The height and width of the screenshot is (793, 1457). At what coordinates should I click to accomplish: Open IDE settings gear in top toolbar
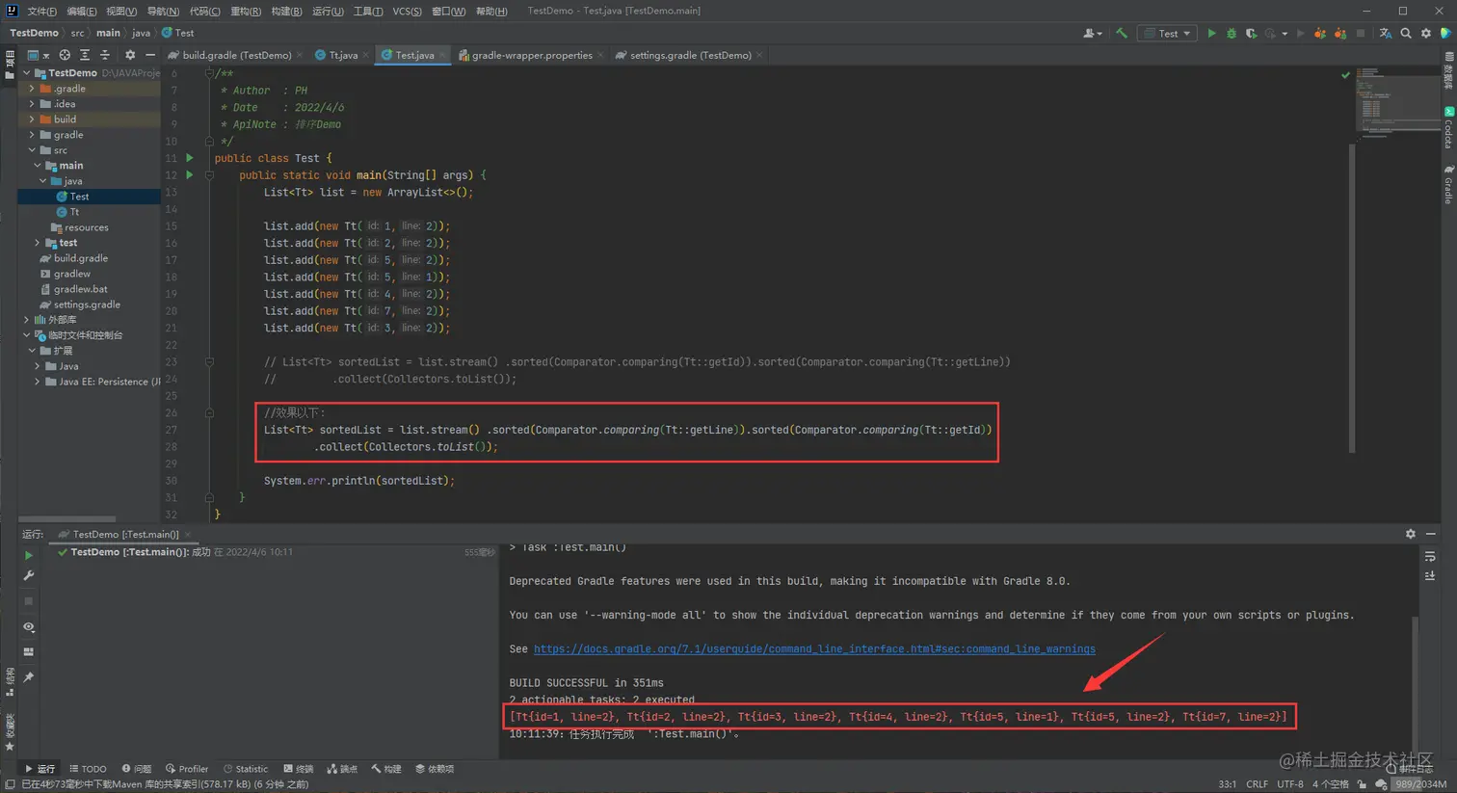pos(1426,34)
